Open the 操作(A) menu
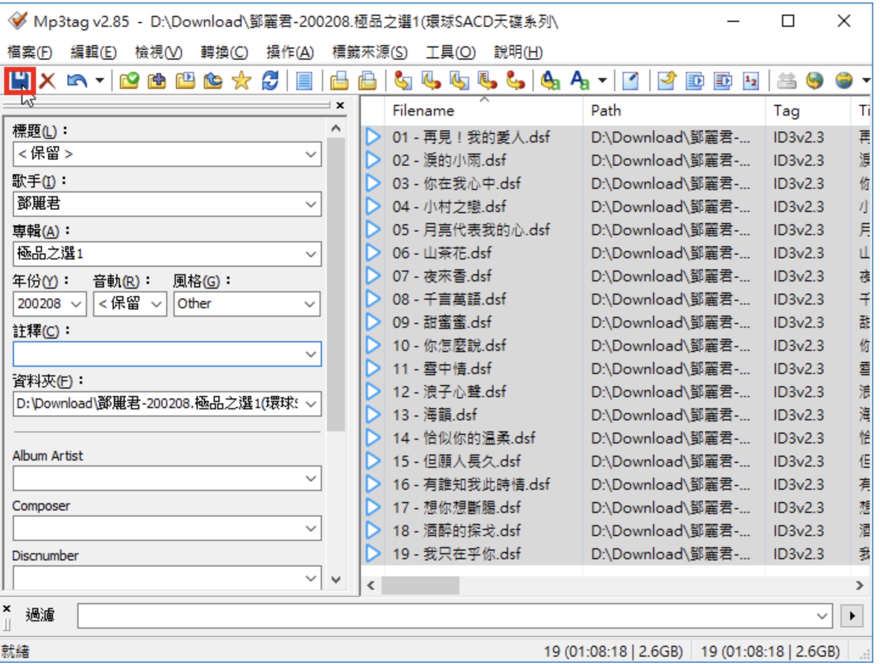 pos(290,52)
